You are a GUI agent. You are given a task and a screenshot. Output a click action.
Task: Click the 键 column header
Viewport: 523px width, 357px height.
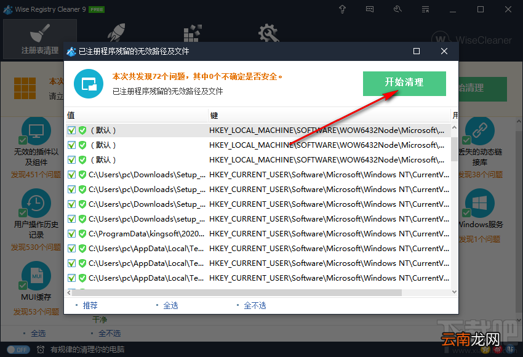click(x=329, y=116)
